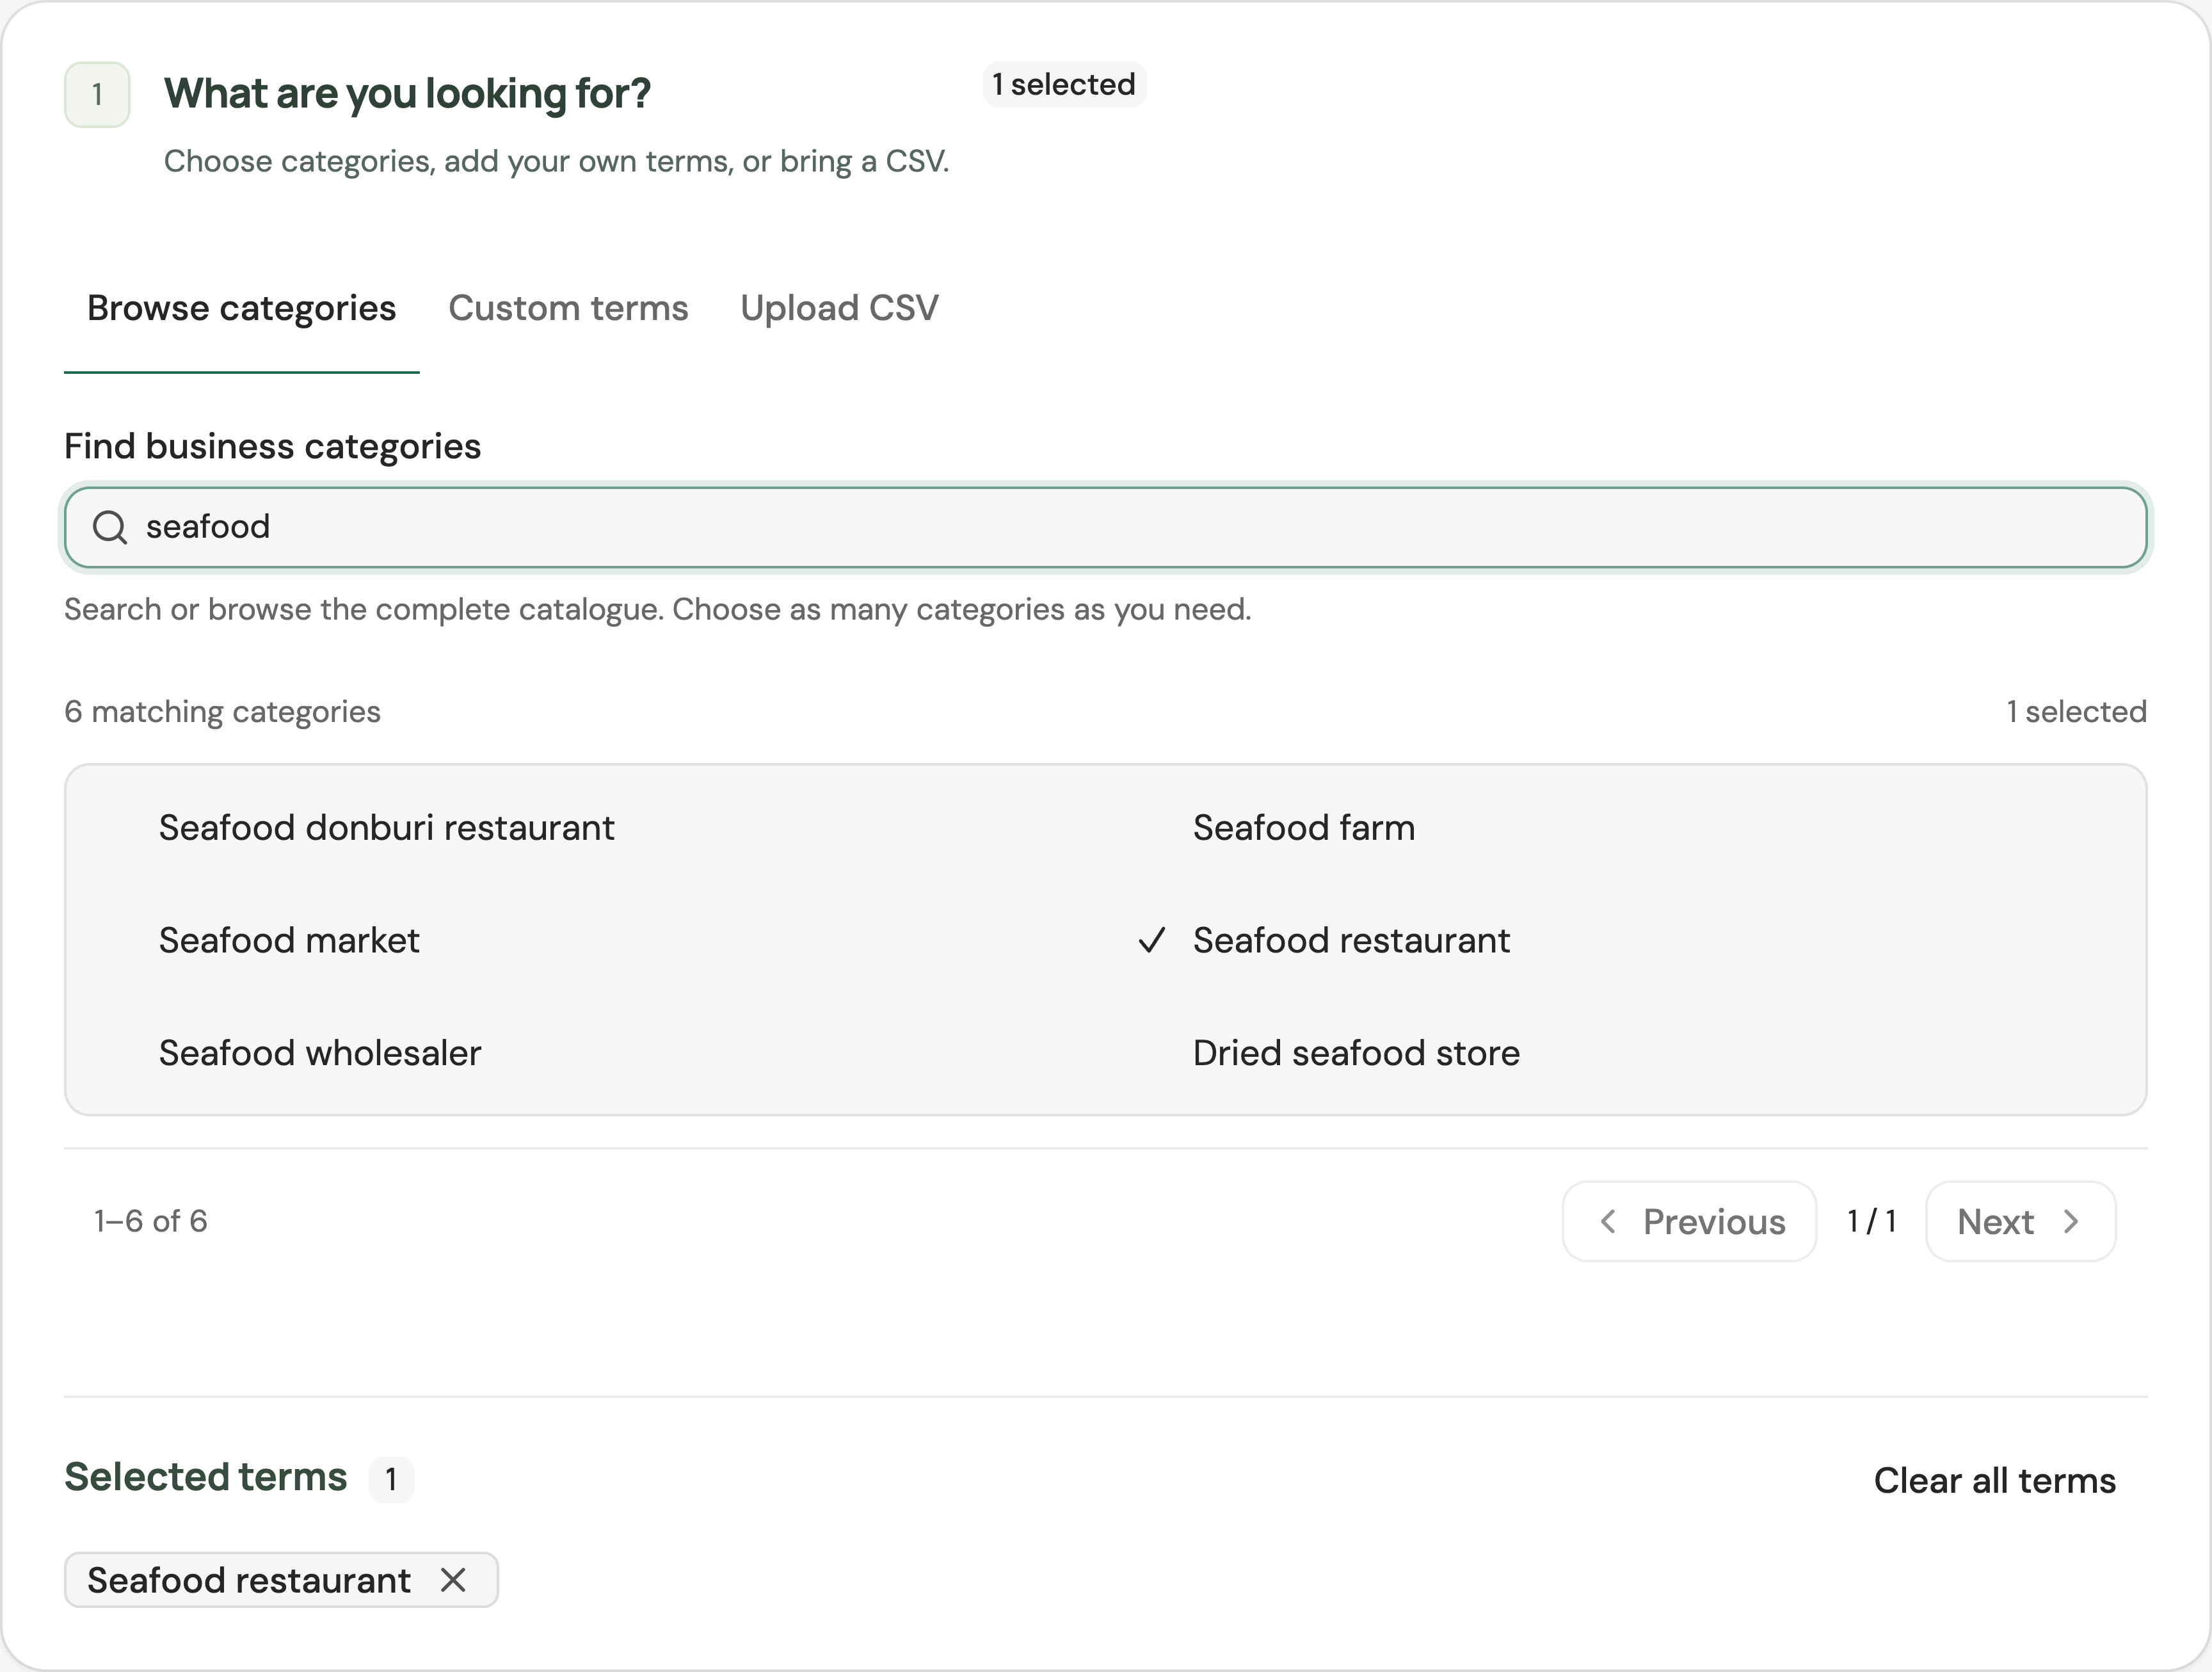This screenshot has height=1672, width=2212.
Task: Click Clear all terms
Action: click(1994, 1480)
